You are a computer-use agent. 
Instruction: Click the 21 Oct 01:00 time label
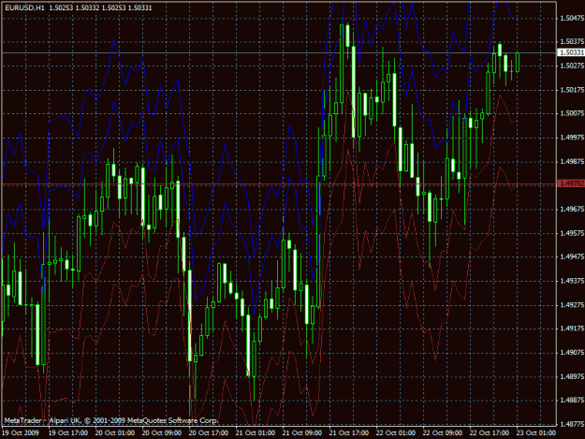[x=256, y=433]
